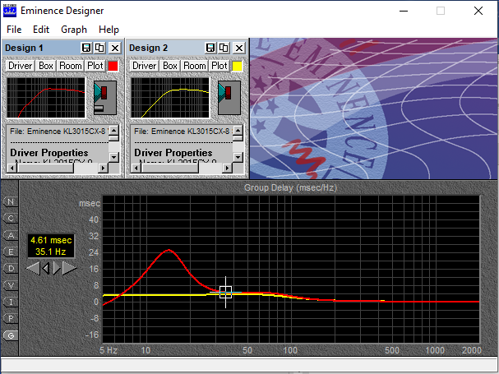The height and width of the screenshot is (374, 499).
Task: Save Design 2 with the disk icon
Action: [x=210, y=48]
